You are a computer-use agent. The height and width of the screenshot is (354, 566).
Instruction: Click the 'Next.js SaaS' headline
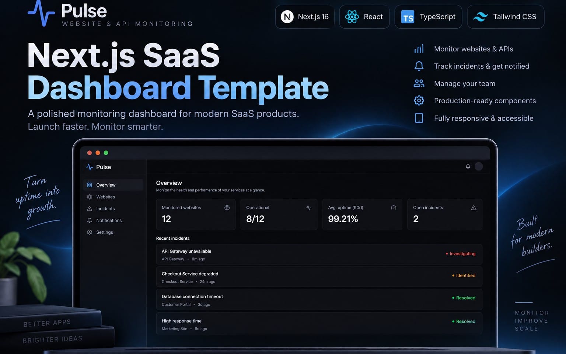click(x=123, y=56)
